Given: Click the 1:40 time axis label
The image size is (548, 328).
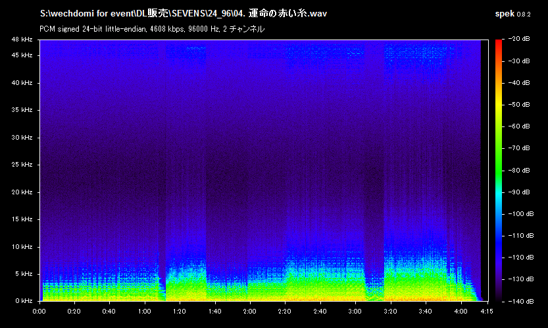Looking at the screenshot, I should [214, 312].
